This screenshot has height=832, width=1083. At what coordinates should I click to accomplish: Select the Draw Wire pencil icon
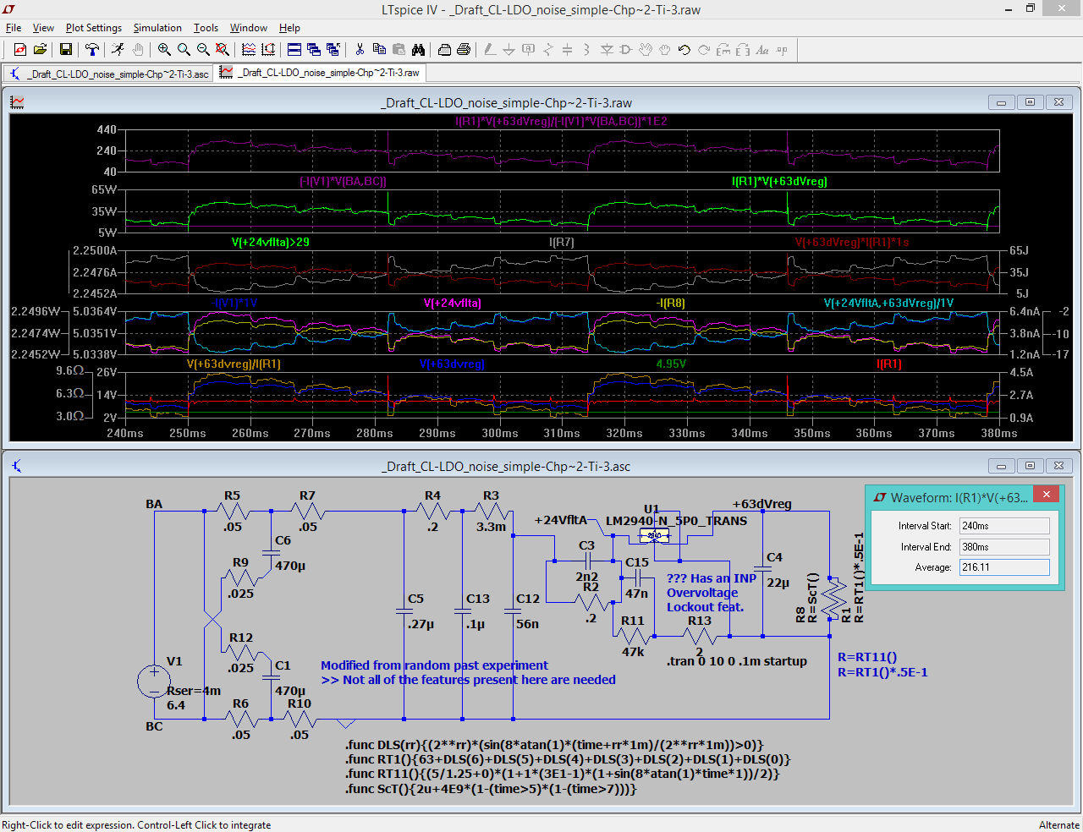point(490,50)
